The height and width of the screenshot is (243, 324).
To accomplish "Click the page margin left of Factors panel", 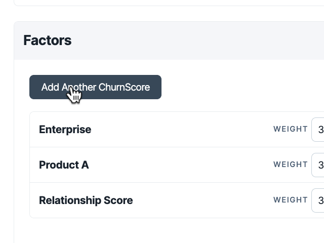I will coord(7,132).
